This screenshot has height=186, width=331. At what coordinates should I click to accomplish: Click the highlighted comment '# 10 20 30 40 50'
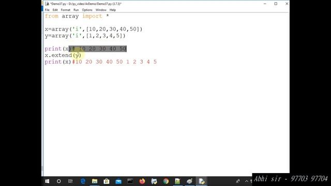tap(99, 49)
